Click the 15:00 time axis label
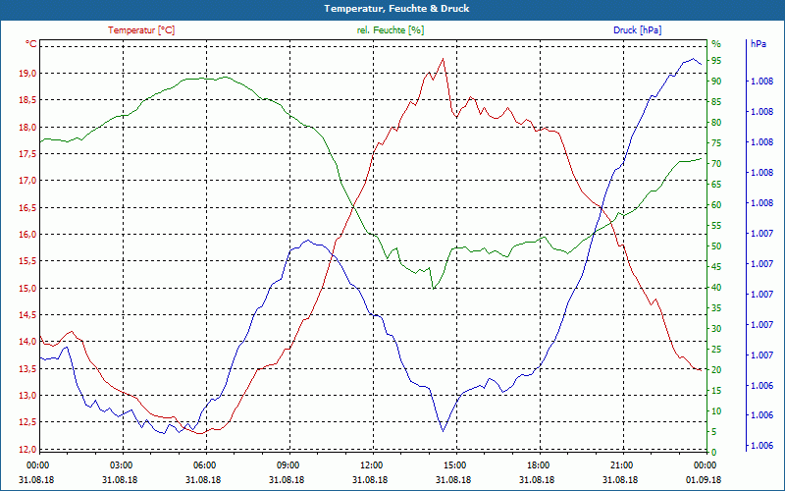Screen dimensions: 785x491 click(x=455, y=464)
